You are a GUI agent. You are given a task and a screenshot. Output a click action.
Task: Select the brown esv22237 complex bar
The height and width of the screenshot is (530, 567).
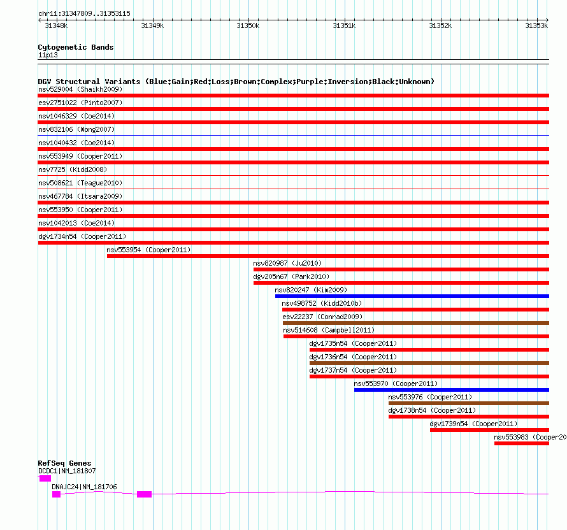click(x=416, y=323)
